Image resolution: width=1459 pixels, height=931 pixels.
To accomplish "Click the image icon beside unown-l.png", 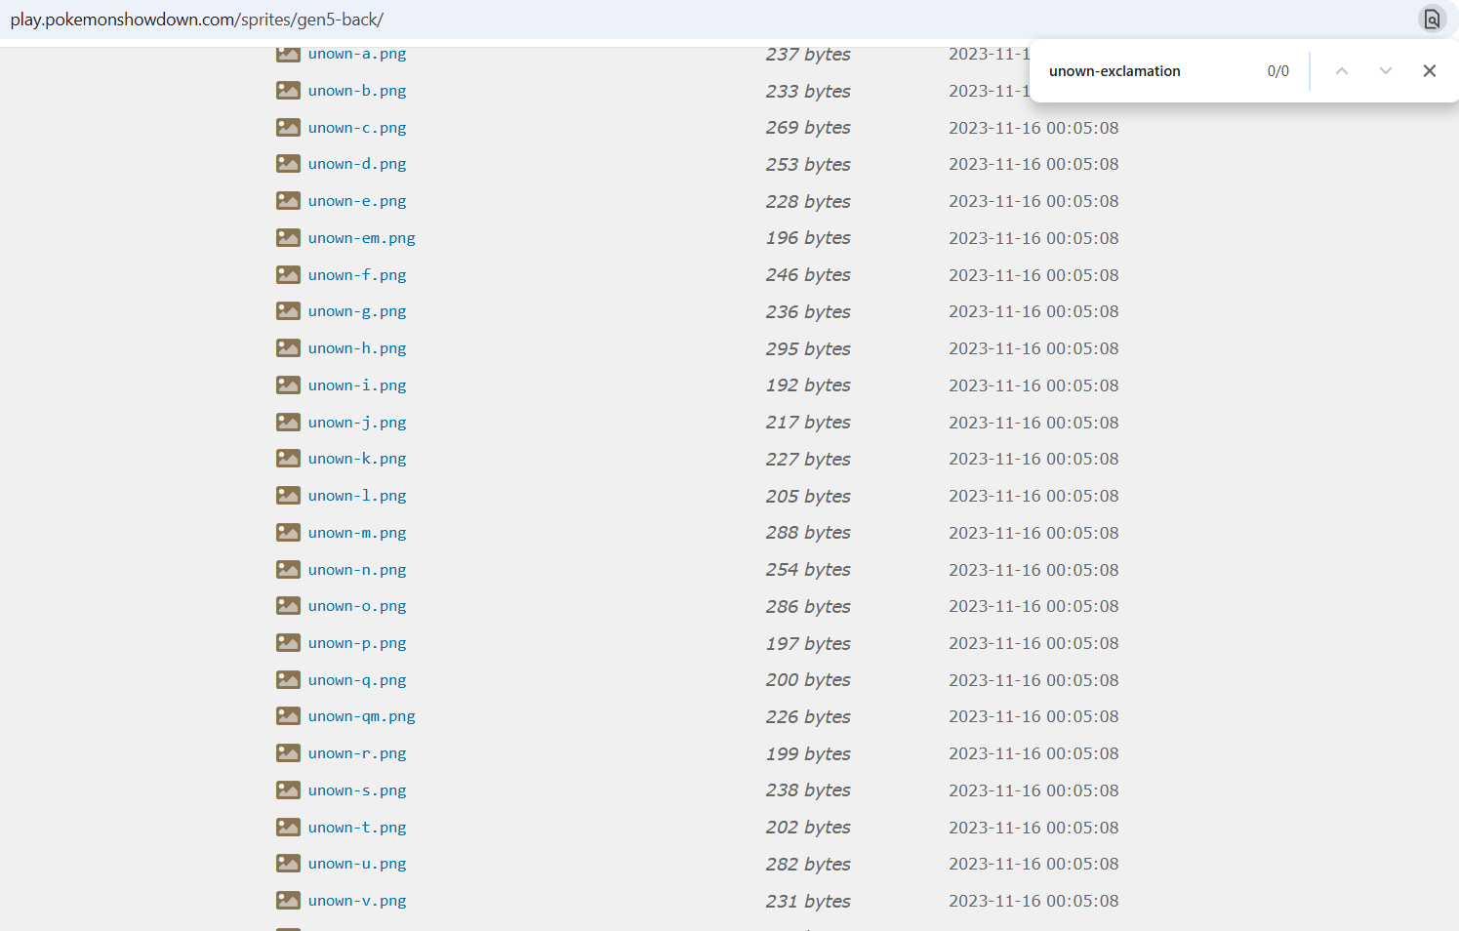I will click(288, 496).
